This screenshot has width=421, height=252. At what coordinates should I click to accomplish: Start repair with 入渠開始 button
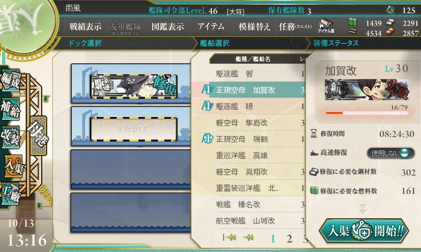(364, 231)
